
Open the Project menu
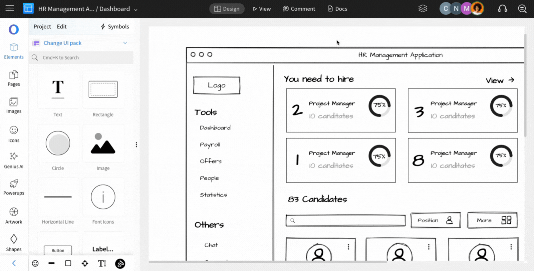(x=42, y=26)
